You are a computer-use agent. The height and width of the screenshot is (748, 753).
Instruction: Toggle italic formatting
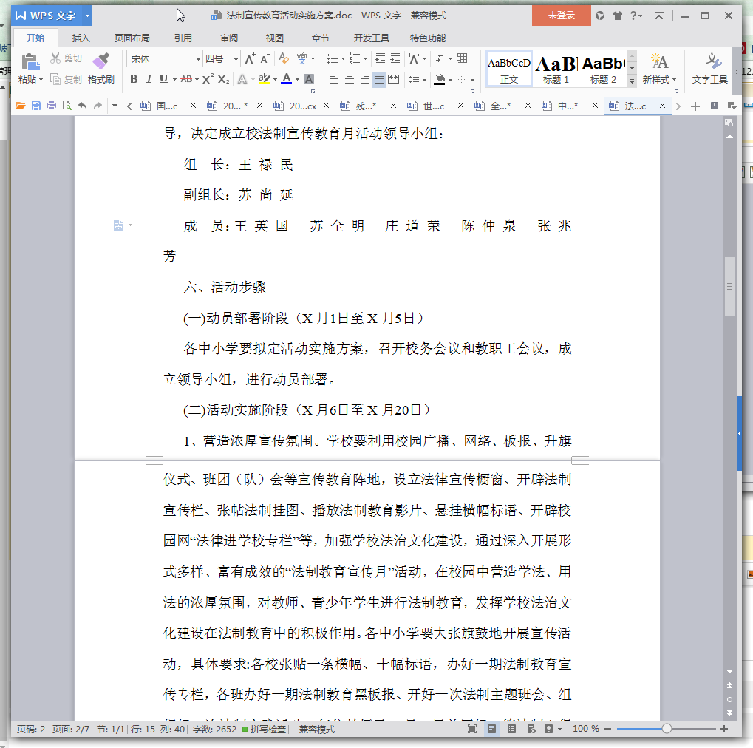pyautogui.click(x=149, y=79)
